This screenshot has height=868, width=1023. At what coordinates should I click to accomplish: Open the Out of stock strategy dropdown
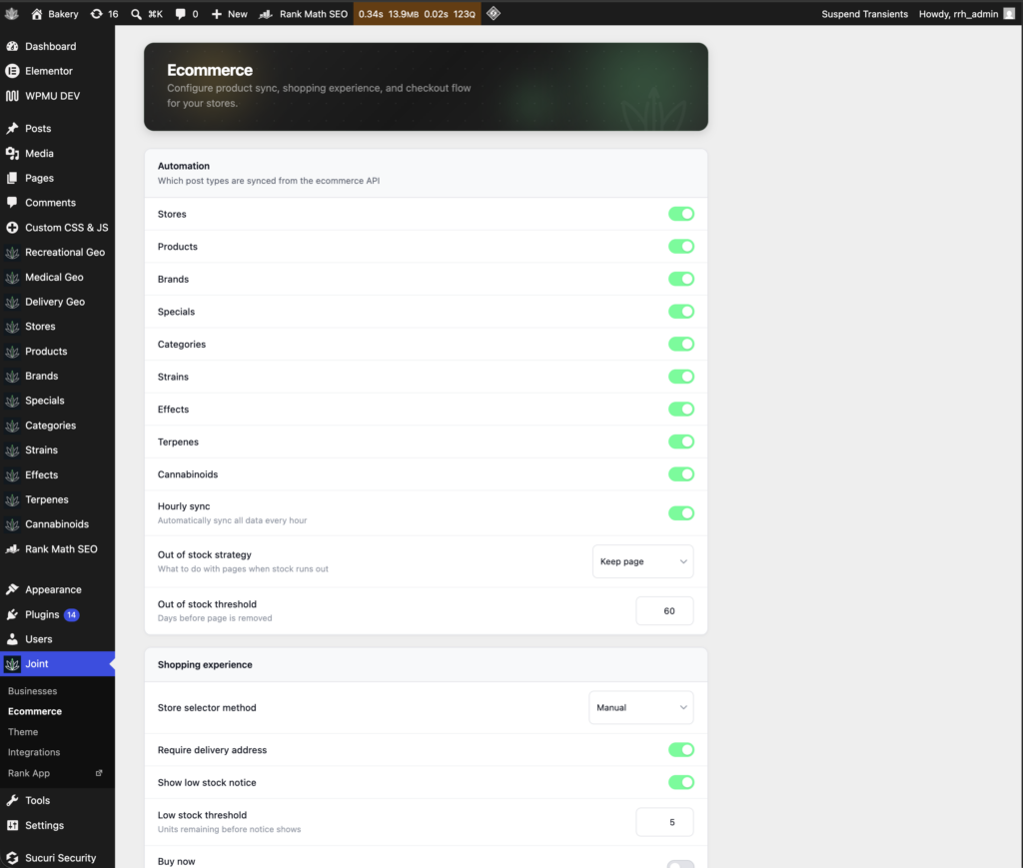[x=642, y=561]
